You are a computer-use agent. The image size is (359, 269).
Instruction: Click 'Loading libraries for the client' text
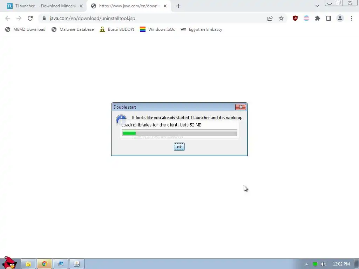click(150, 125)
